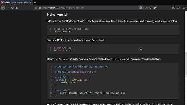Screen dimensions: 187x105
Task: Click inline code "src/main.rs"
Action: (62, 59)
